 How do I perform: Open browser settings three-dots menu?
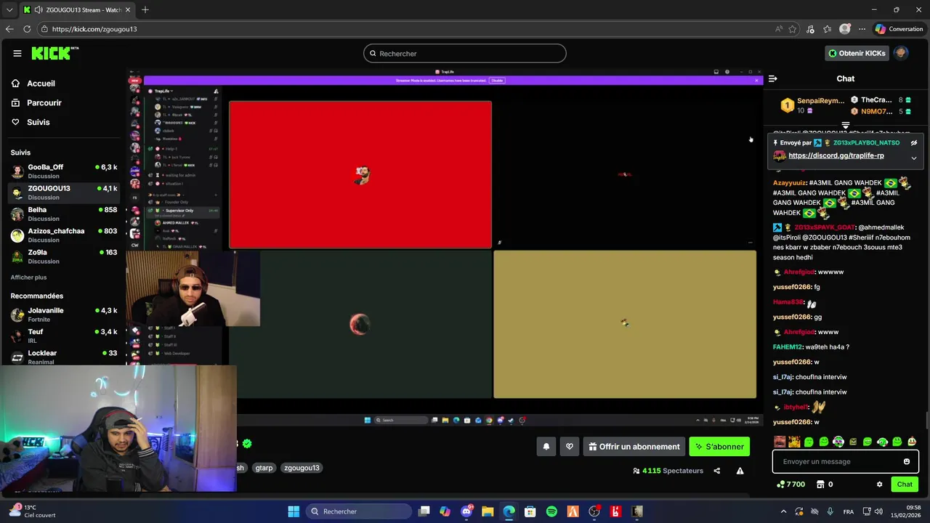862,29
